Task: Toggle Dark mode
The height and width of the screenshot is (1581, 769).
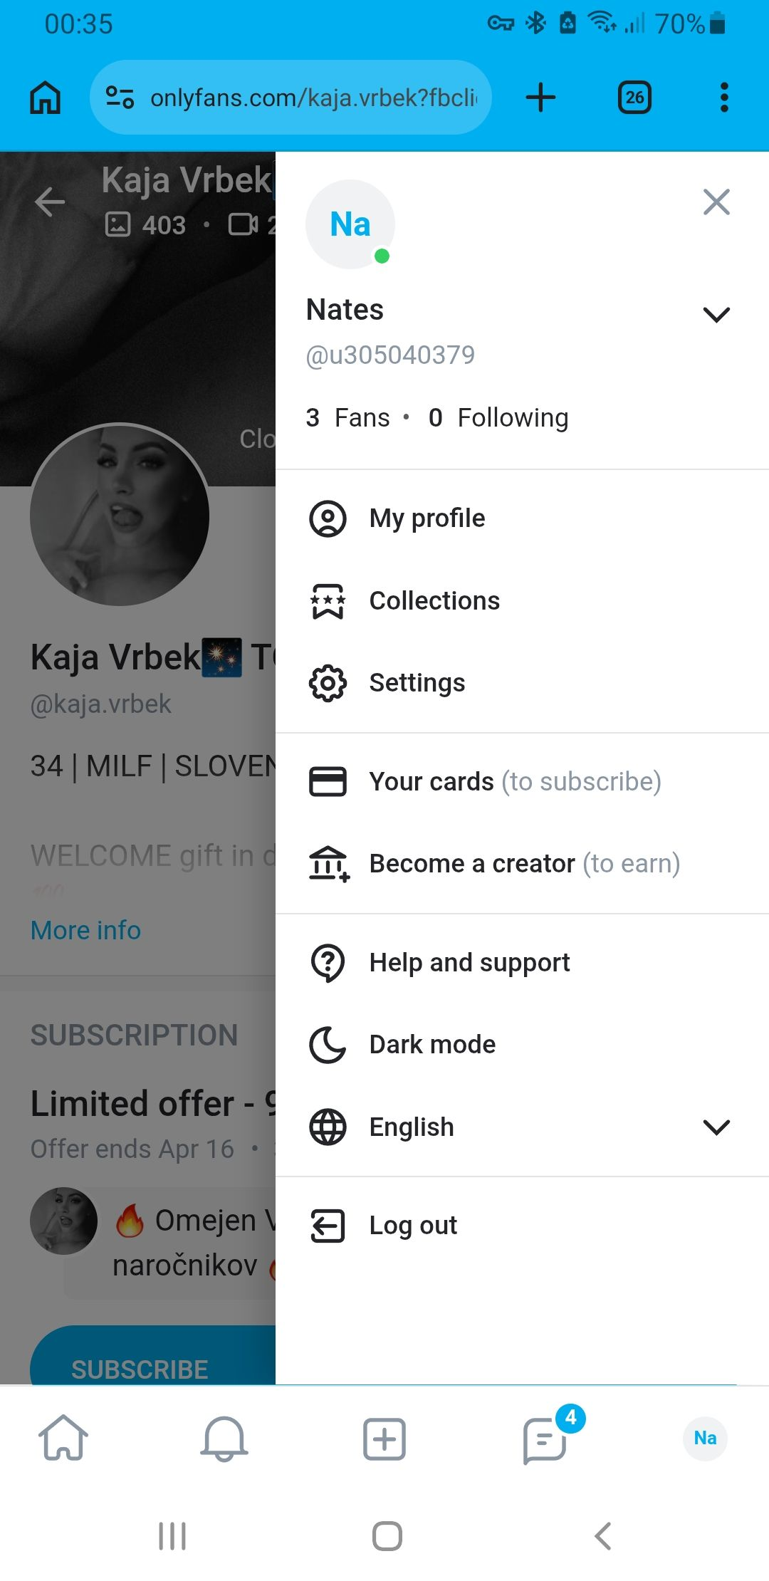Action: click(x=432, y=1045)
